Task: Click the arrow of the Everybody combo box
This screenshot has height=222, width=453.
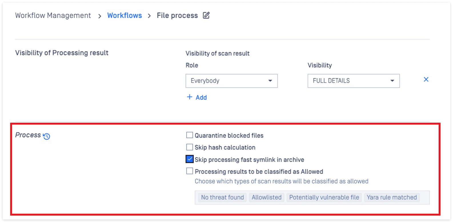Action: tap(270, 81)
